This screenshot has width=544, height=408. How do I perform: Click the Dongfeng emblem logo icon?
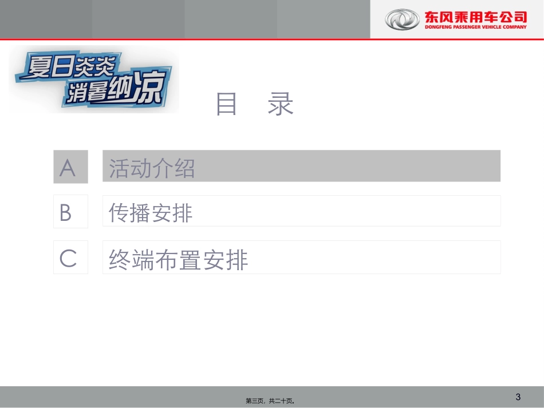coord(402,19)
